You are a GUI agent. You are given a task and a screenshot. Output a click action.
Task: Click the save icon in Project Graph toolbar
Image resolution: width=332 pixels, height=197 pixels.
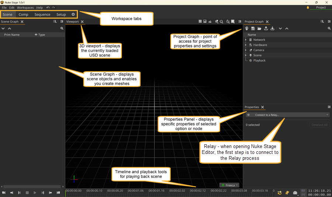click(x=253, y=28)
